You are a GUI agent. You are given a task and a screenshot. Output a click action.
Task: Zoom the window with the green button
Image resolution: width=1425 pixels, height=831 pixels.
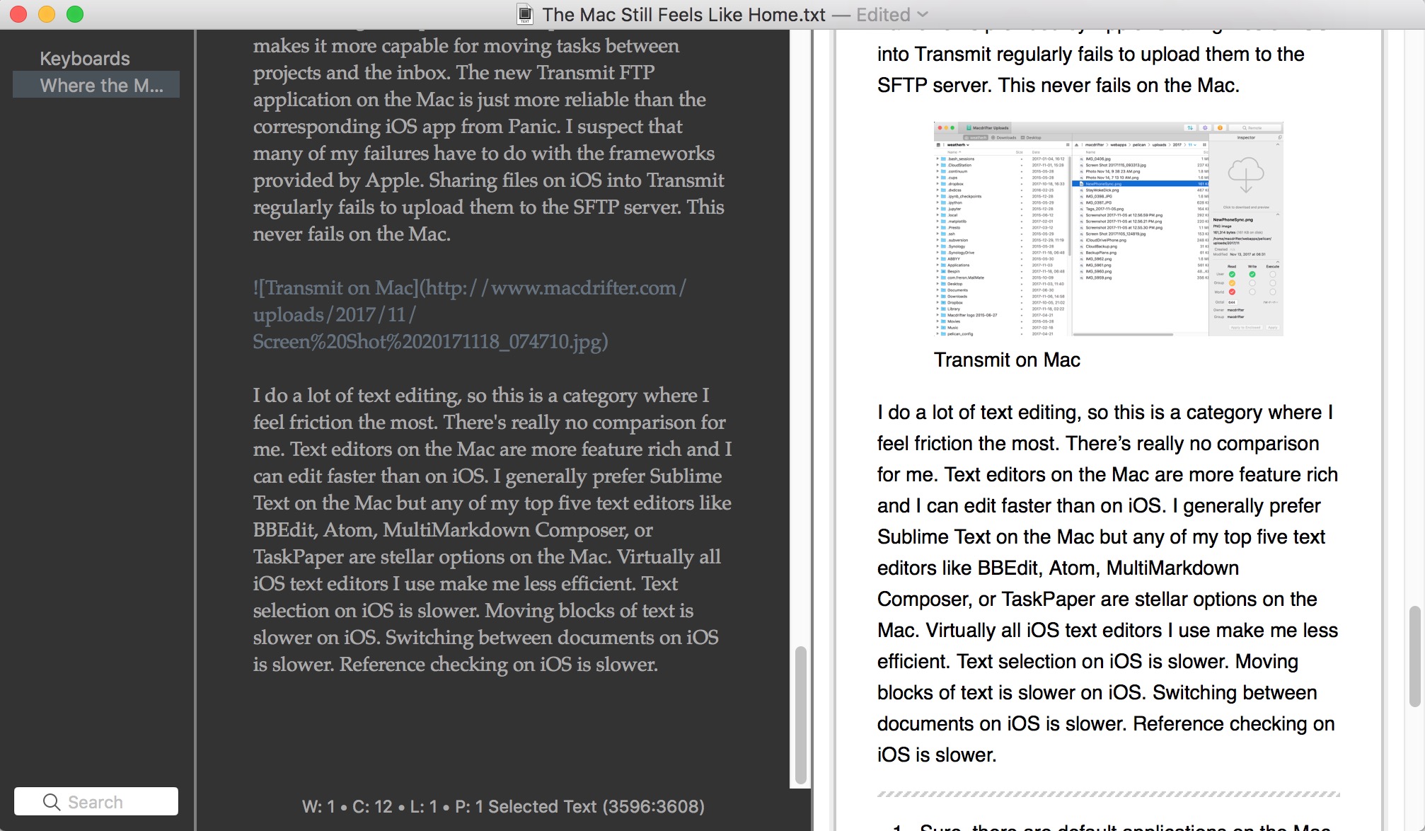[x=75, y=14]
